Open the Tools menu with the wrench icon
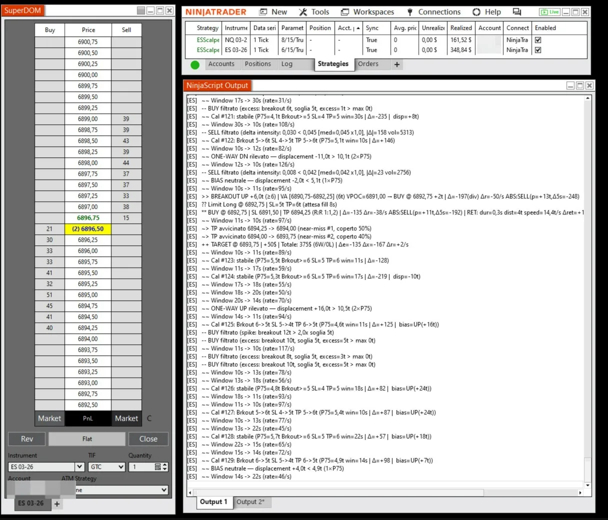 click(x=314, y=12)
